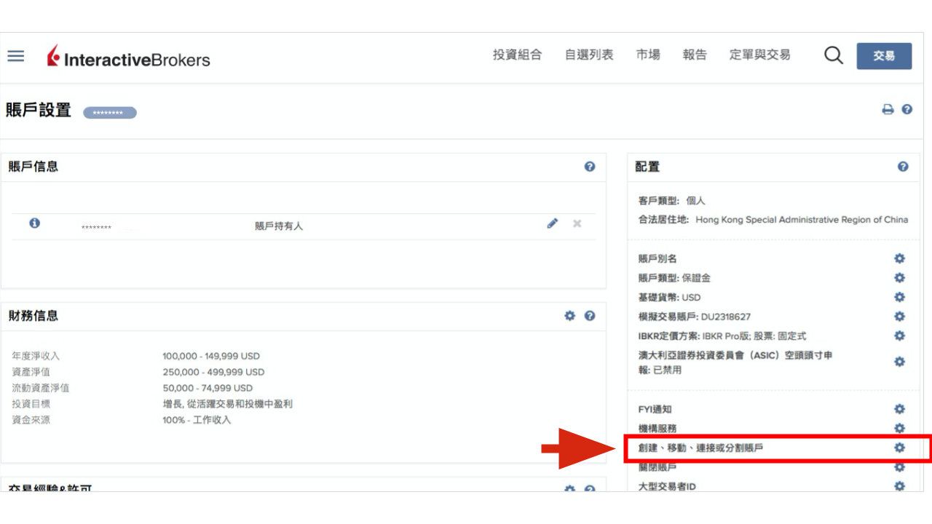932x524 pixels.
Task: Open the 市場 menu
Action: coord(648,55)
